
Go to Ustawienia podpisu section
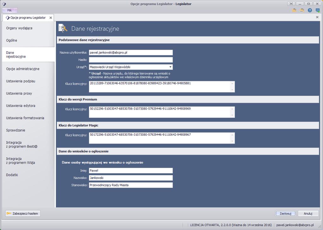(x=28, y=81)
